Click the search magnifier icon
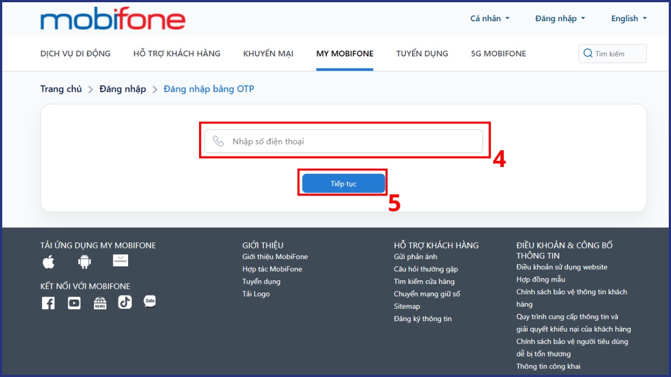The height and width of the screenshot is (377, 671). tap(588, 54)
